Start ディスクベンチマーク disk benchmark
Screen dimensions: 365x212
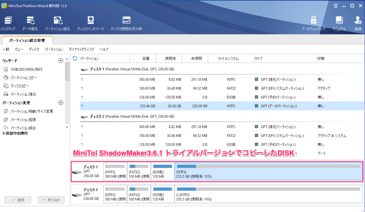(x=91, y=23)
